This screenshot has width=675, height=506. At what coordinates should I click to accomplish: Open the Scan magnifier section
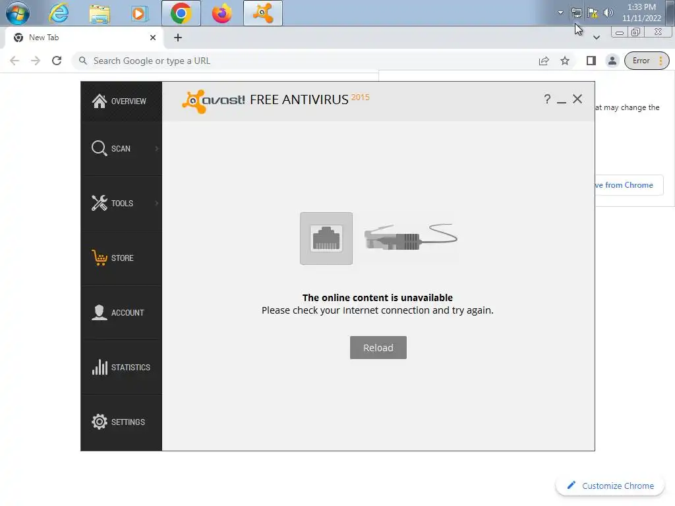[121, 148]
